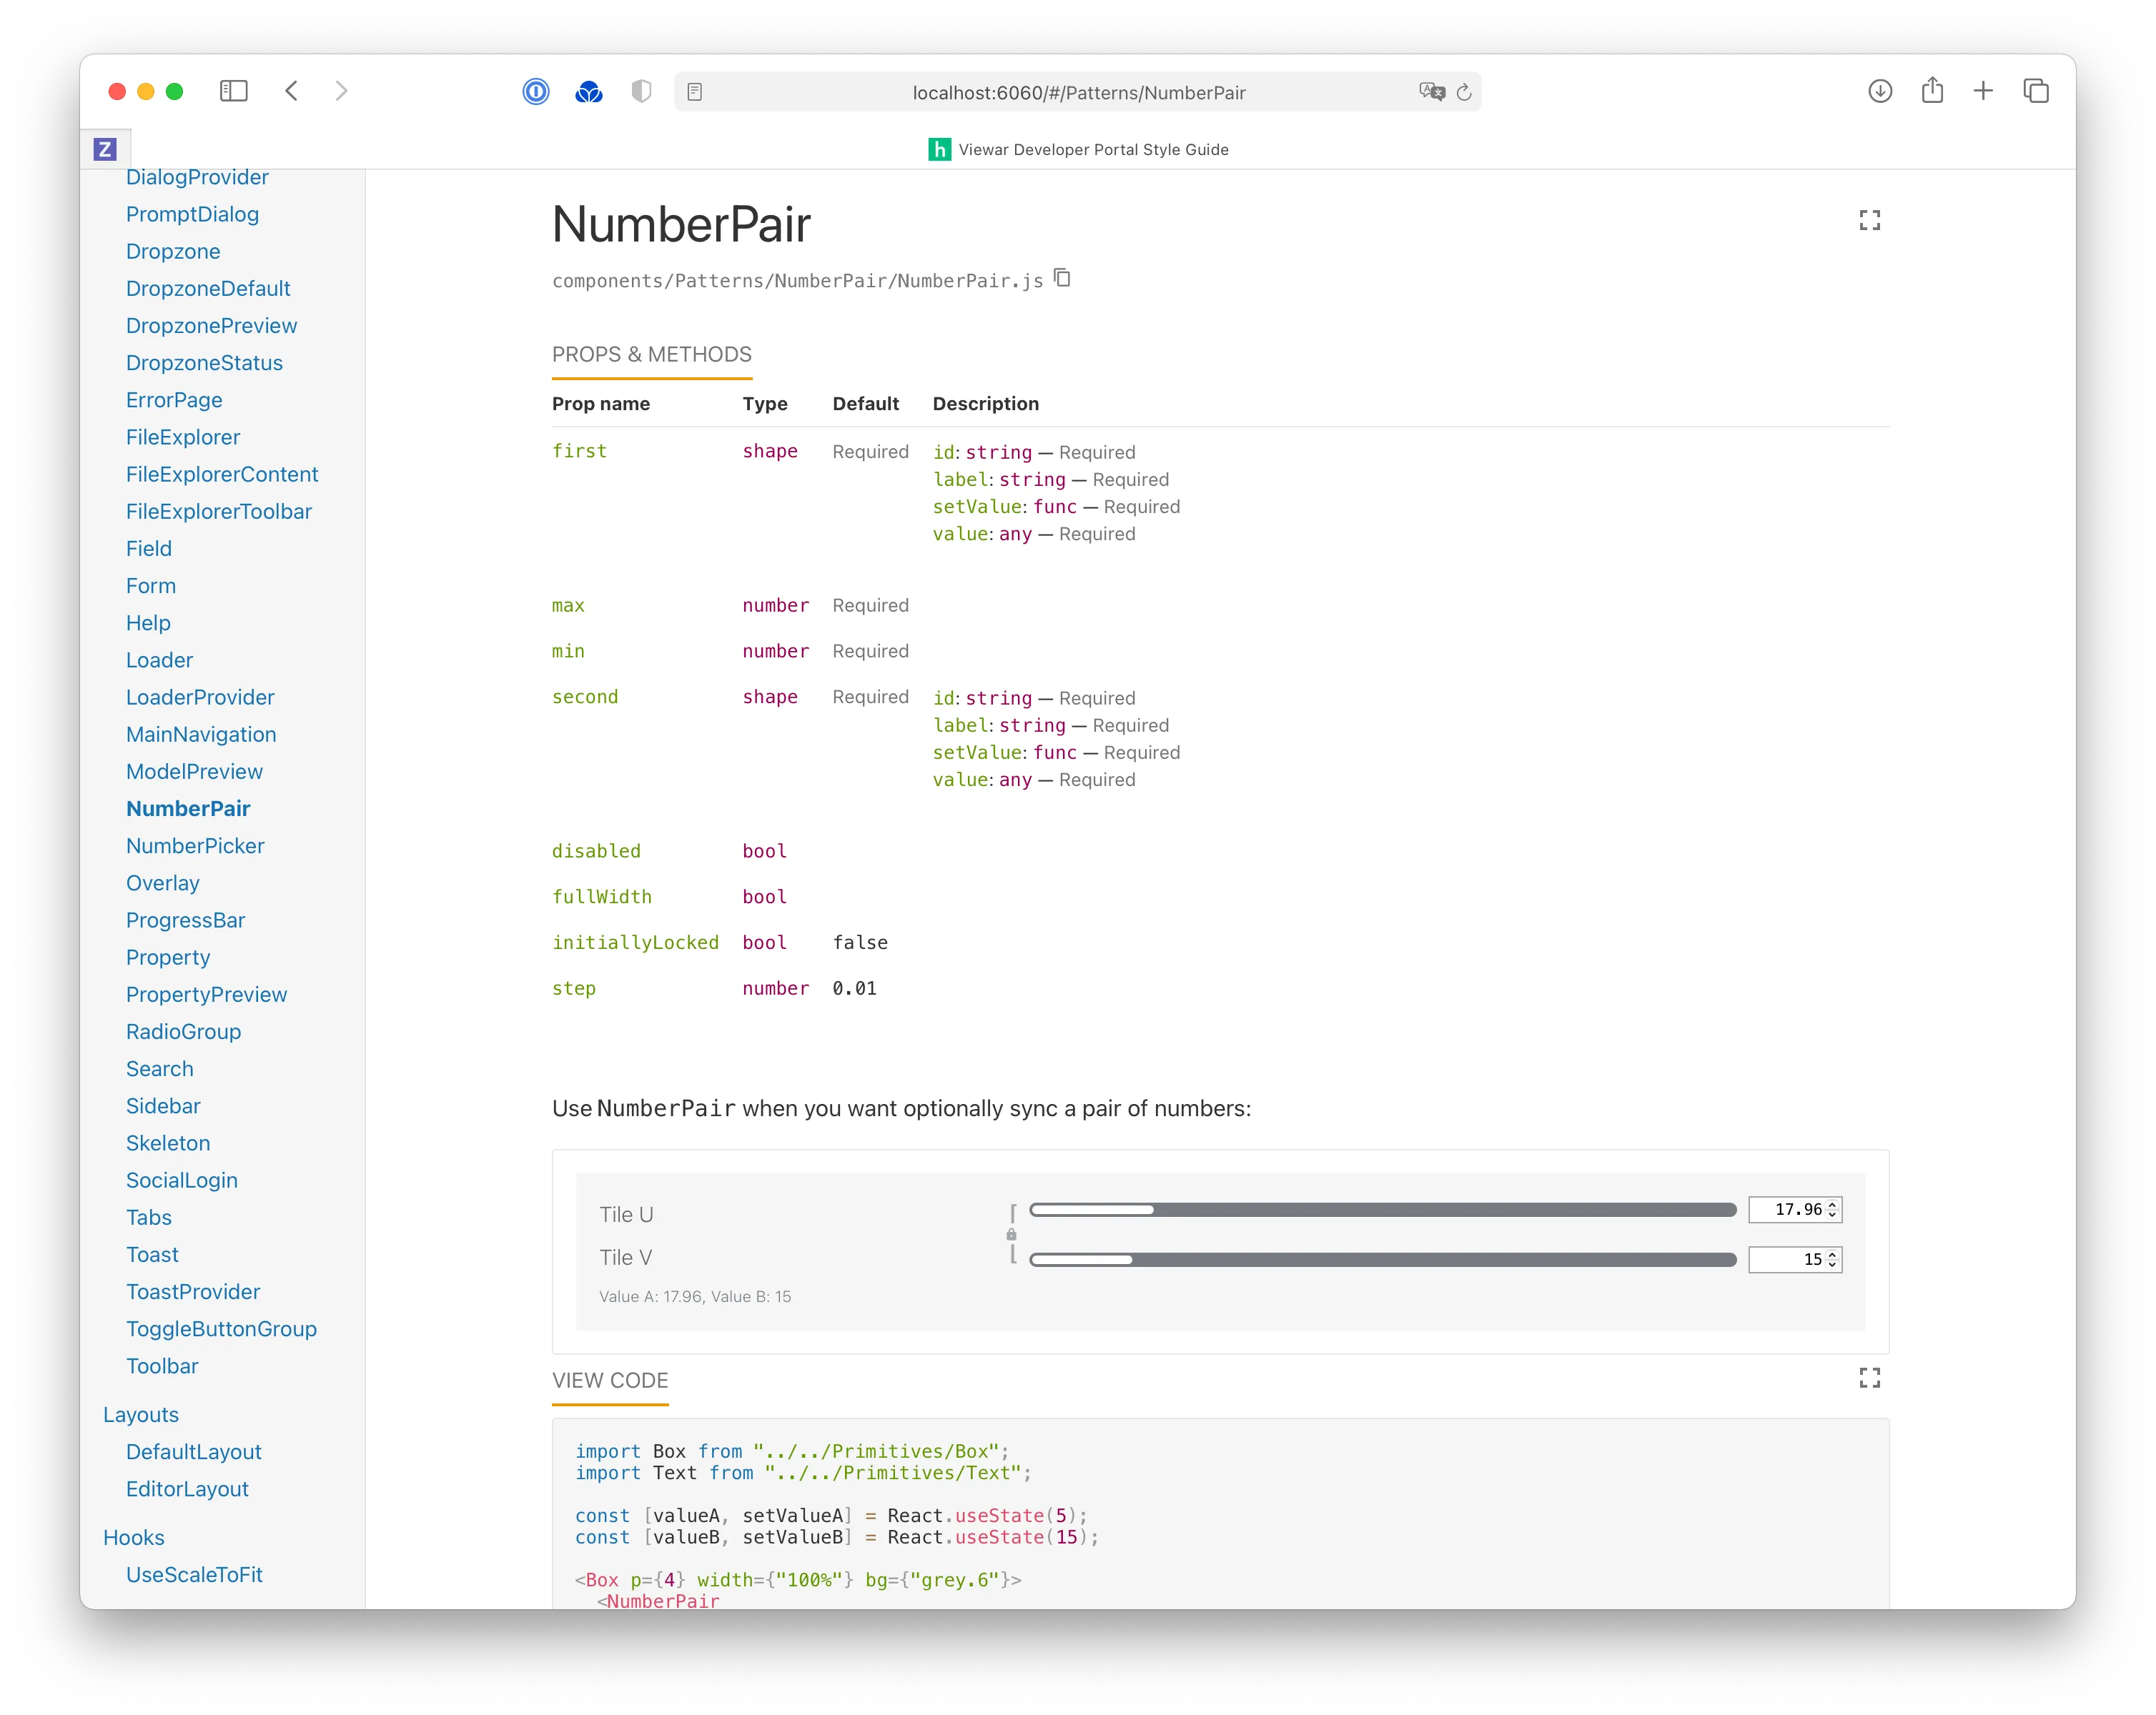
Task: Show Reader view icon in address bar
Action: (695, 92)
